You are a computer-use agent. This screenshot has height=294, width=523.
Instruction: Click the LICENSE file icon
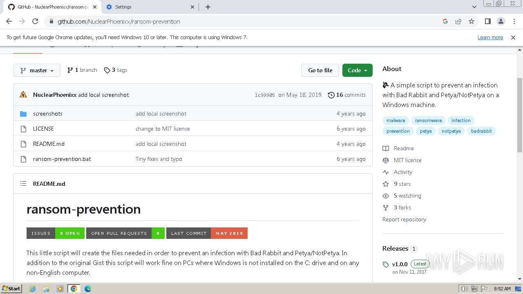pyautogui.click(x=23, y=129)
